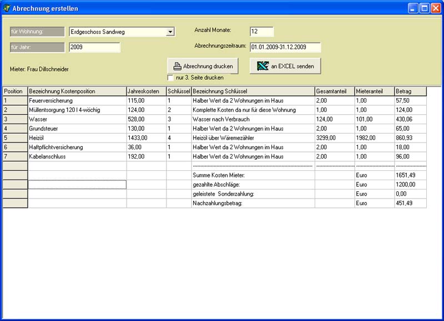Click the 'Bezeichnung Schlüssel' column header

253,91
